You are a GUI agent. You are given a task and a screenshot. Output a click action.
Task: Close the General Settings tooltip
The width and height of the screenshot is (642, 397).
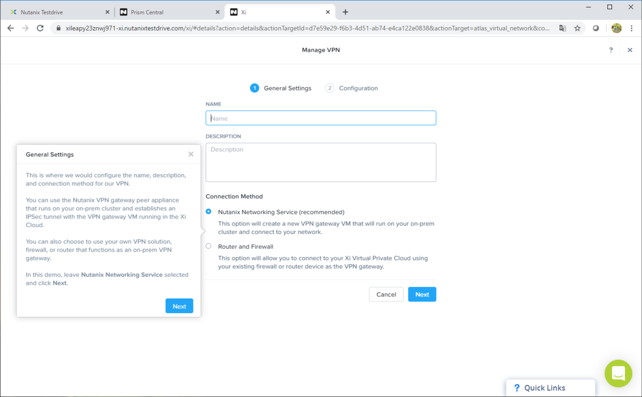[x=191, y=154]
